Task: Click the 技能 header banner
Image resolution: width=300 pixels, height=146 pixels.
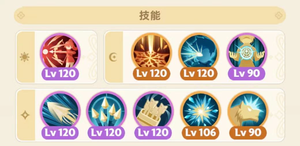Action: tap(150, 15)
